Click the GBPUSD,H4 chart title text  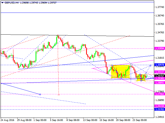[x=12, y=3]
